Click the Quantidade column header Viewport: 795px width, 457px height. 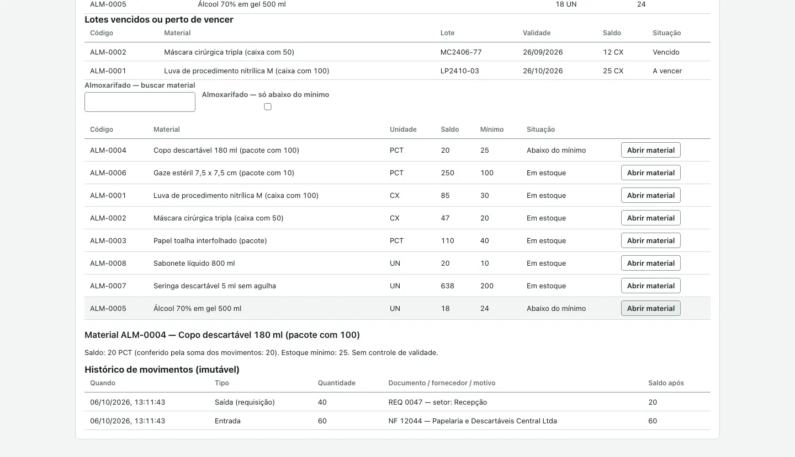click(x=337, y=383)
